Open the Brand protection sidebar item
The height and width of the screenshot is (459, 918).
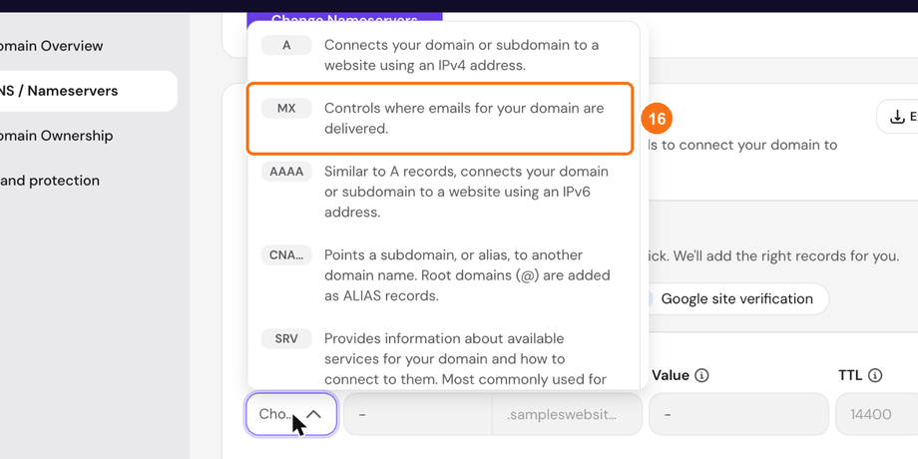tap(50, 181)
